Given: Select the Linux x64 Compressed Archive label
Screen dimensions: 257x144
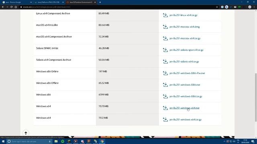Looking at the screenshot, I should [53, 13].
